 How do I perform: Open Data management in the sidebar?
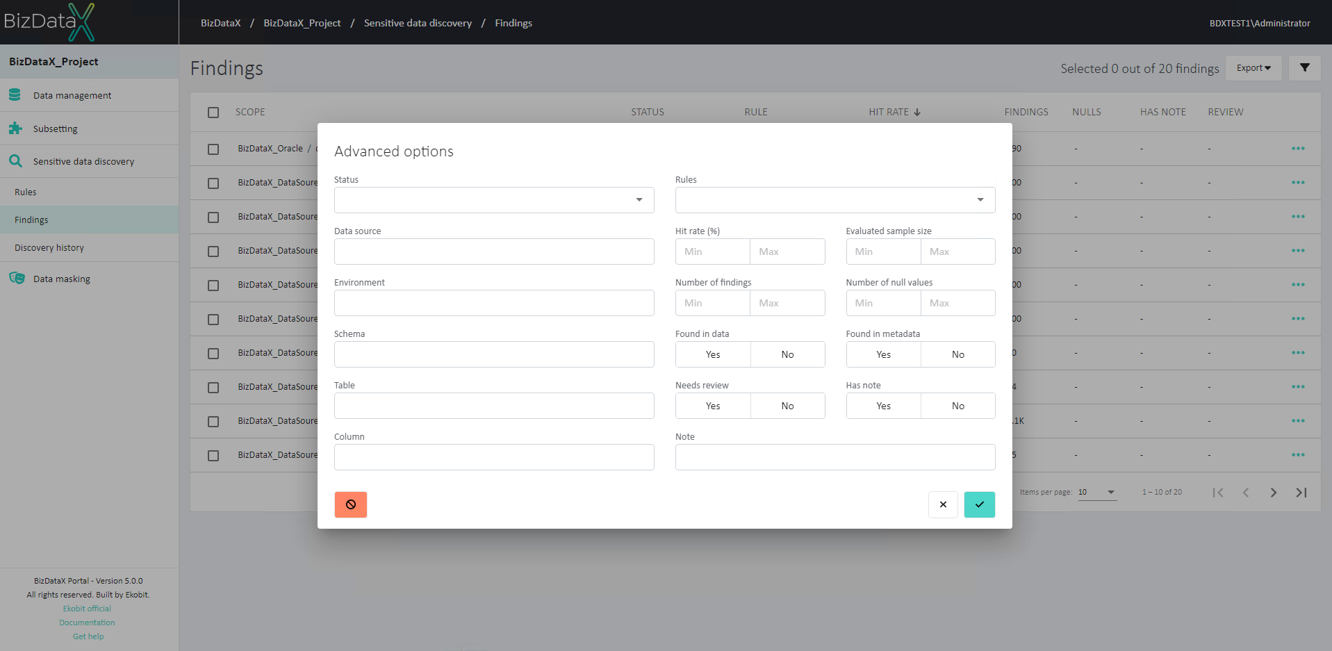89,95
